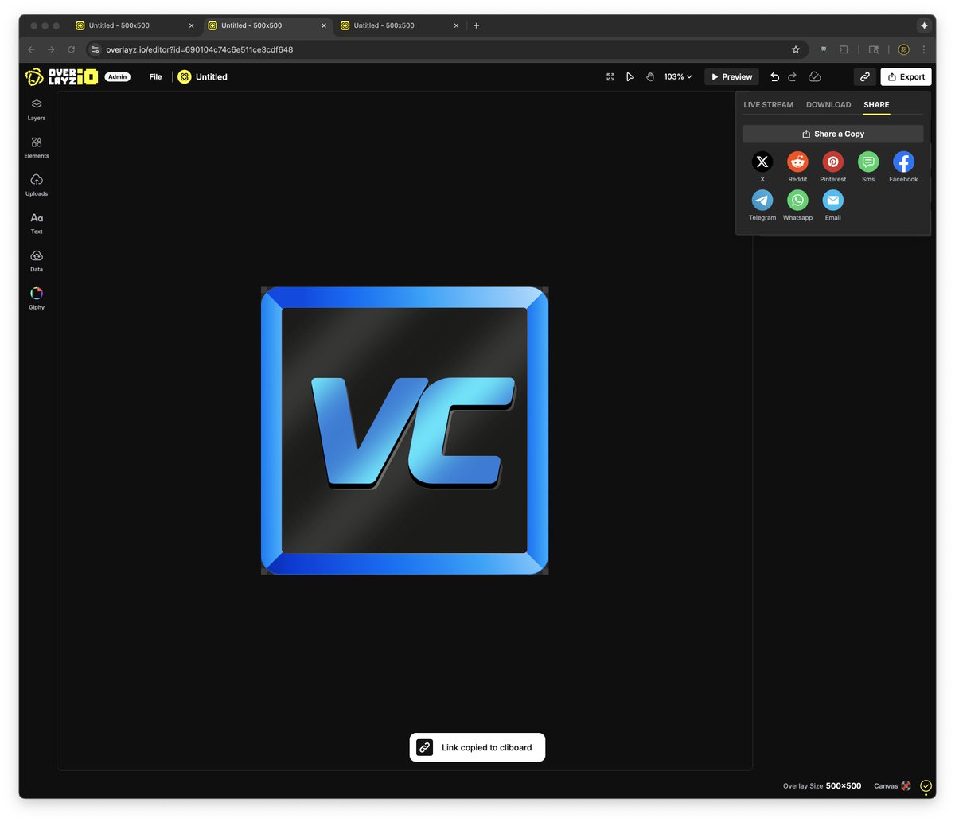
Task: Click the Link copied toast notification
Action: 477,747
